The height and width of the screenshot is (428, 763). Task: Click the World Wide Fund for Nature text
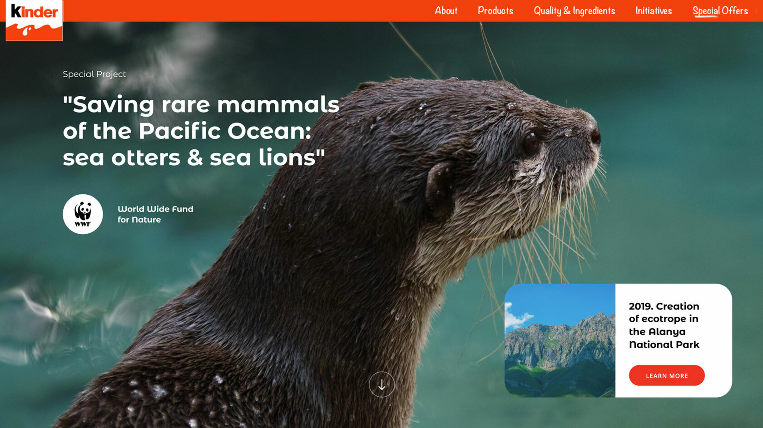coord(155,214)
